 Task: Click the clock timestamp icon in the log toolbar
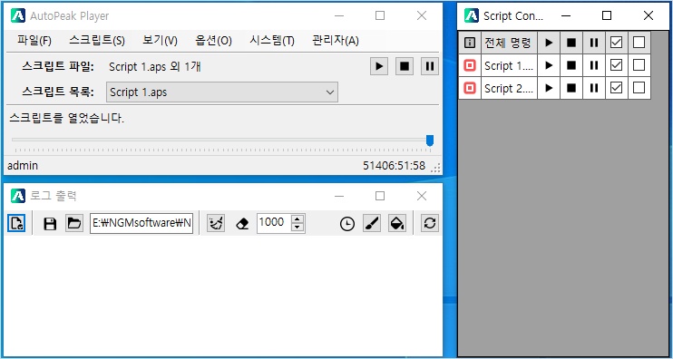(347, 224)
